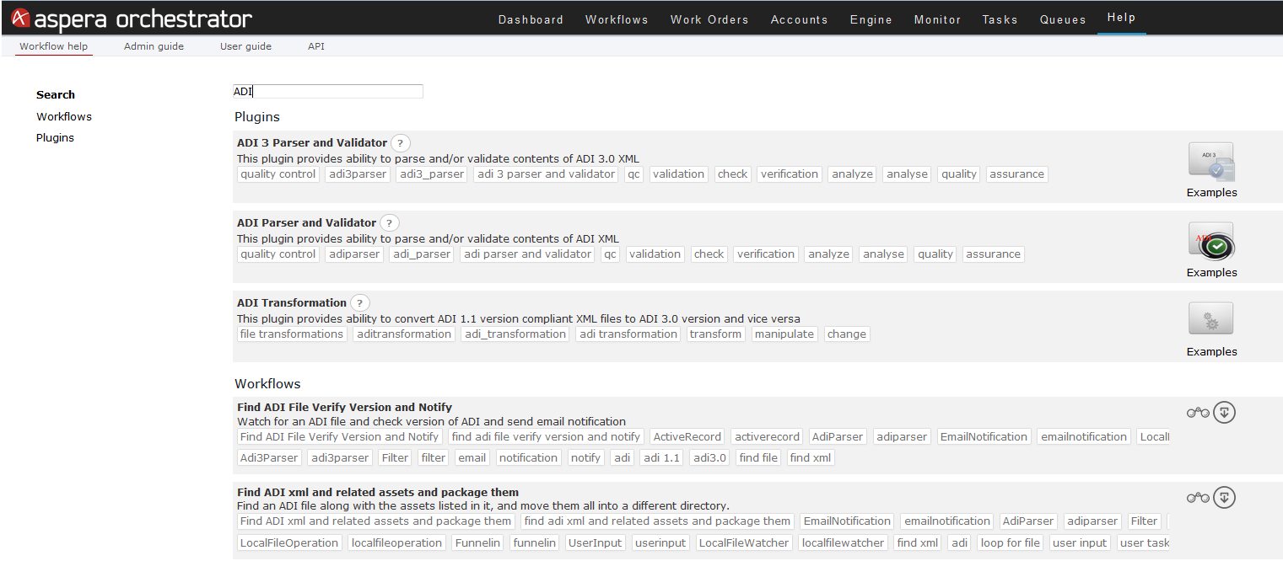Click the adi3parser tag
Image resolution: width=1283 pixels, height=577 pixels.
click(358, 174)
